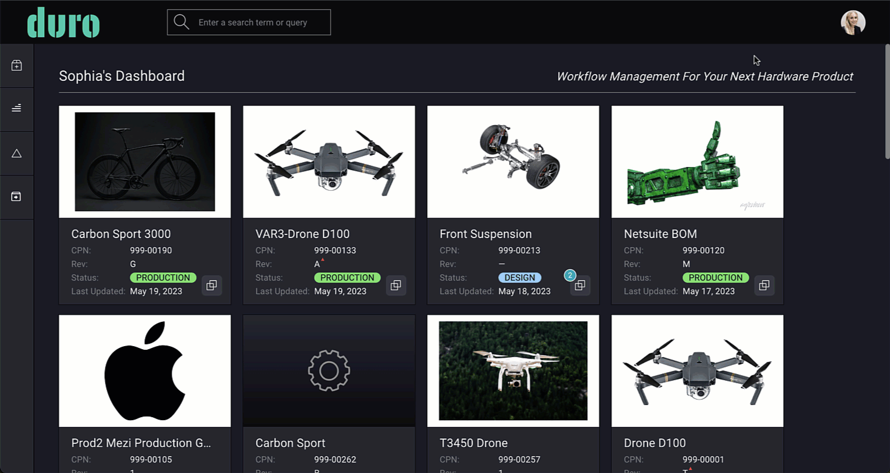Click the DESIGN status on Front Suspension
This screenshot has height=473, width=890.
520,277
